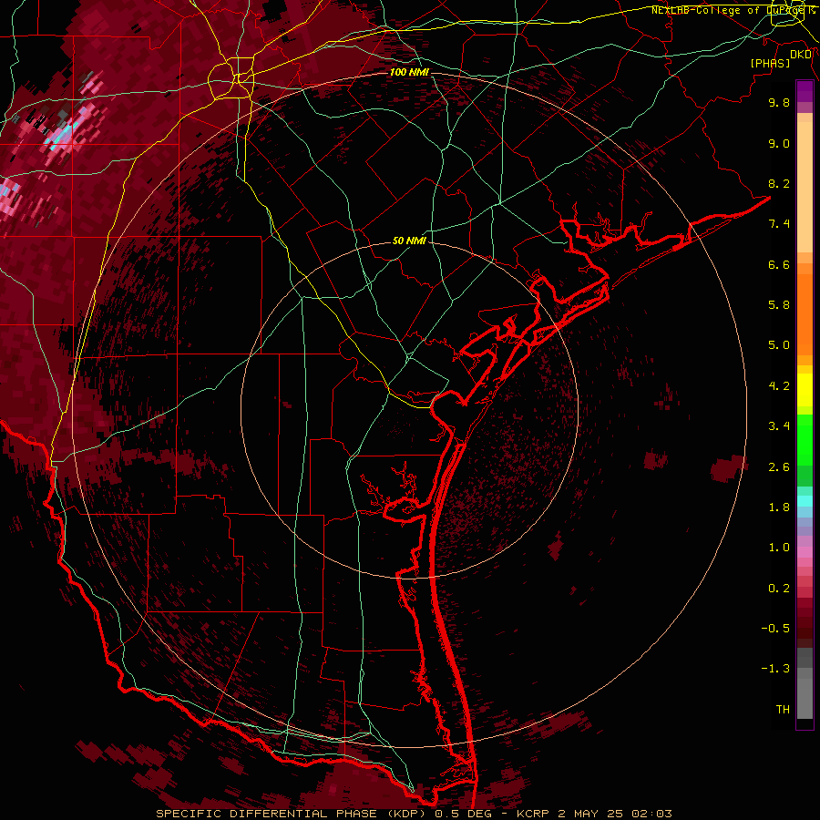Click the KCRP station ID in caption
The image size is (820, 820).
click(533, 814)
